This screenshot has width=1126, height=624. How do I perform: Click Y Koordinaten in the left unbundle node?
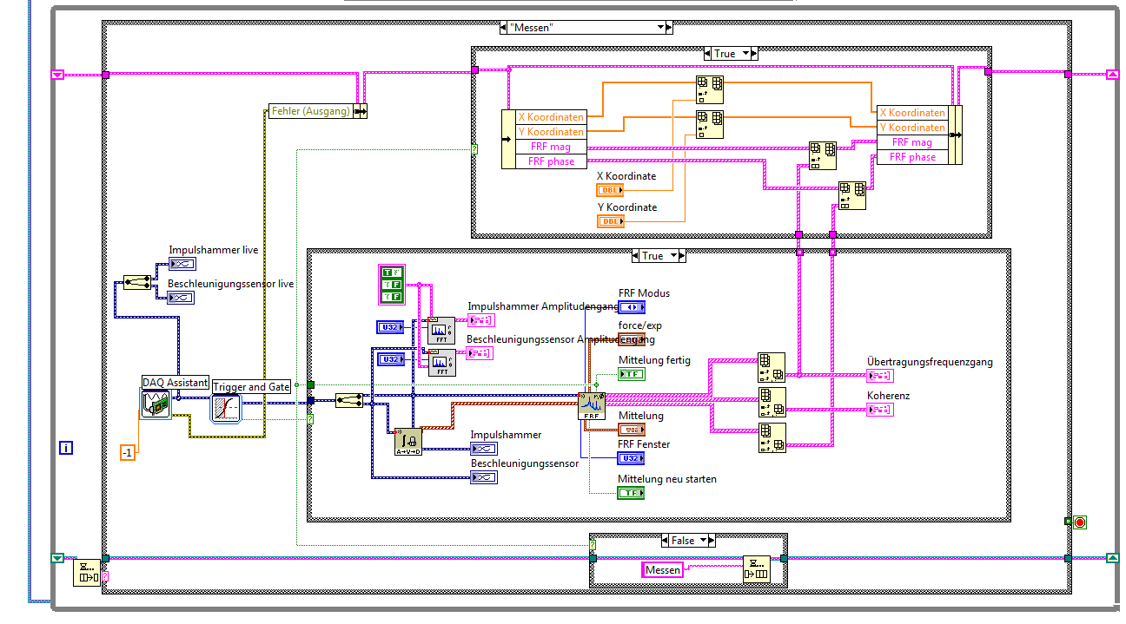click(551, 132)
